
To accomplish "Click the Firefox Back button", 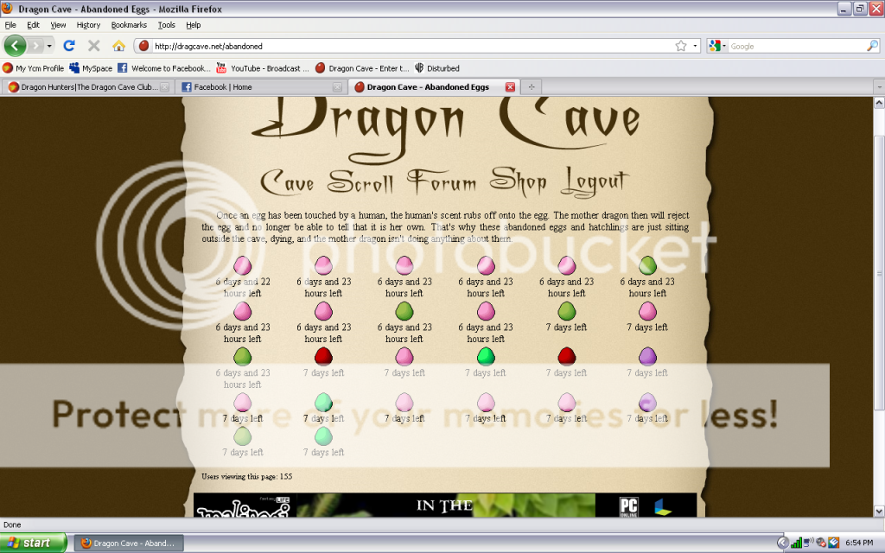I will coord(16,46).
